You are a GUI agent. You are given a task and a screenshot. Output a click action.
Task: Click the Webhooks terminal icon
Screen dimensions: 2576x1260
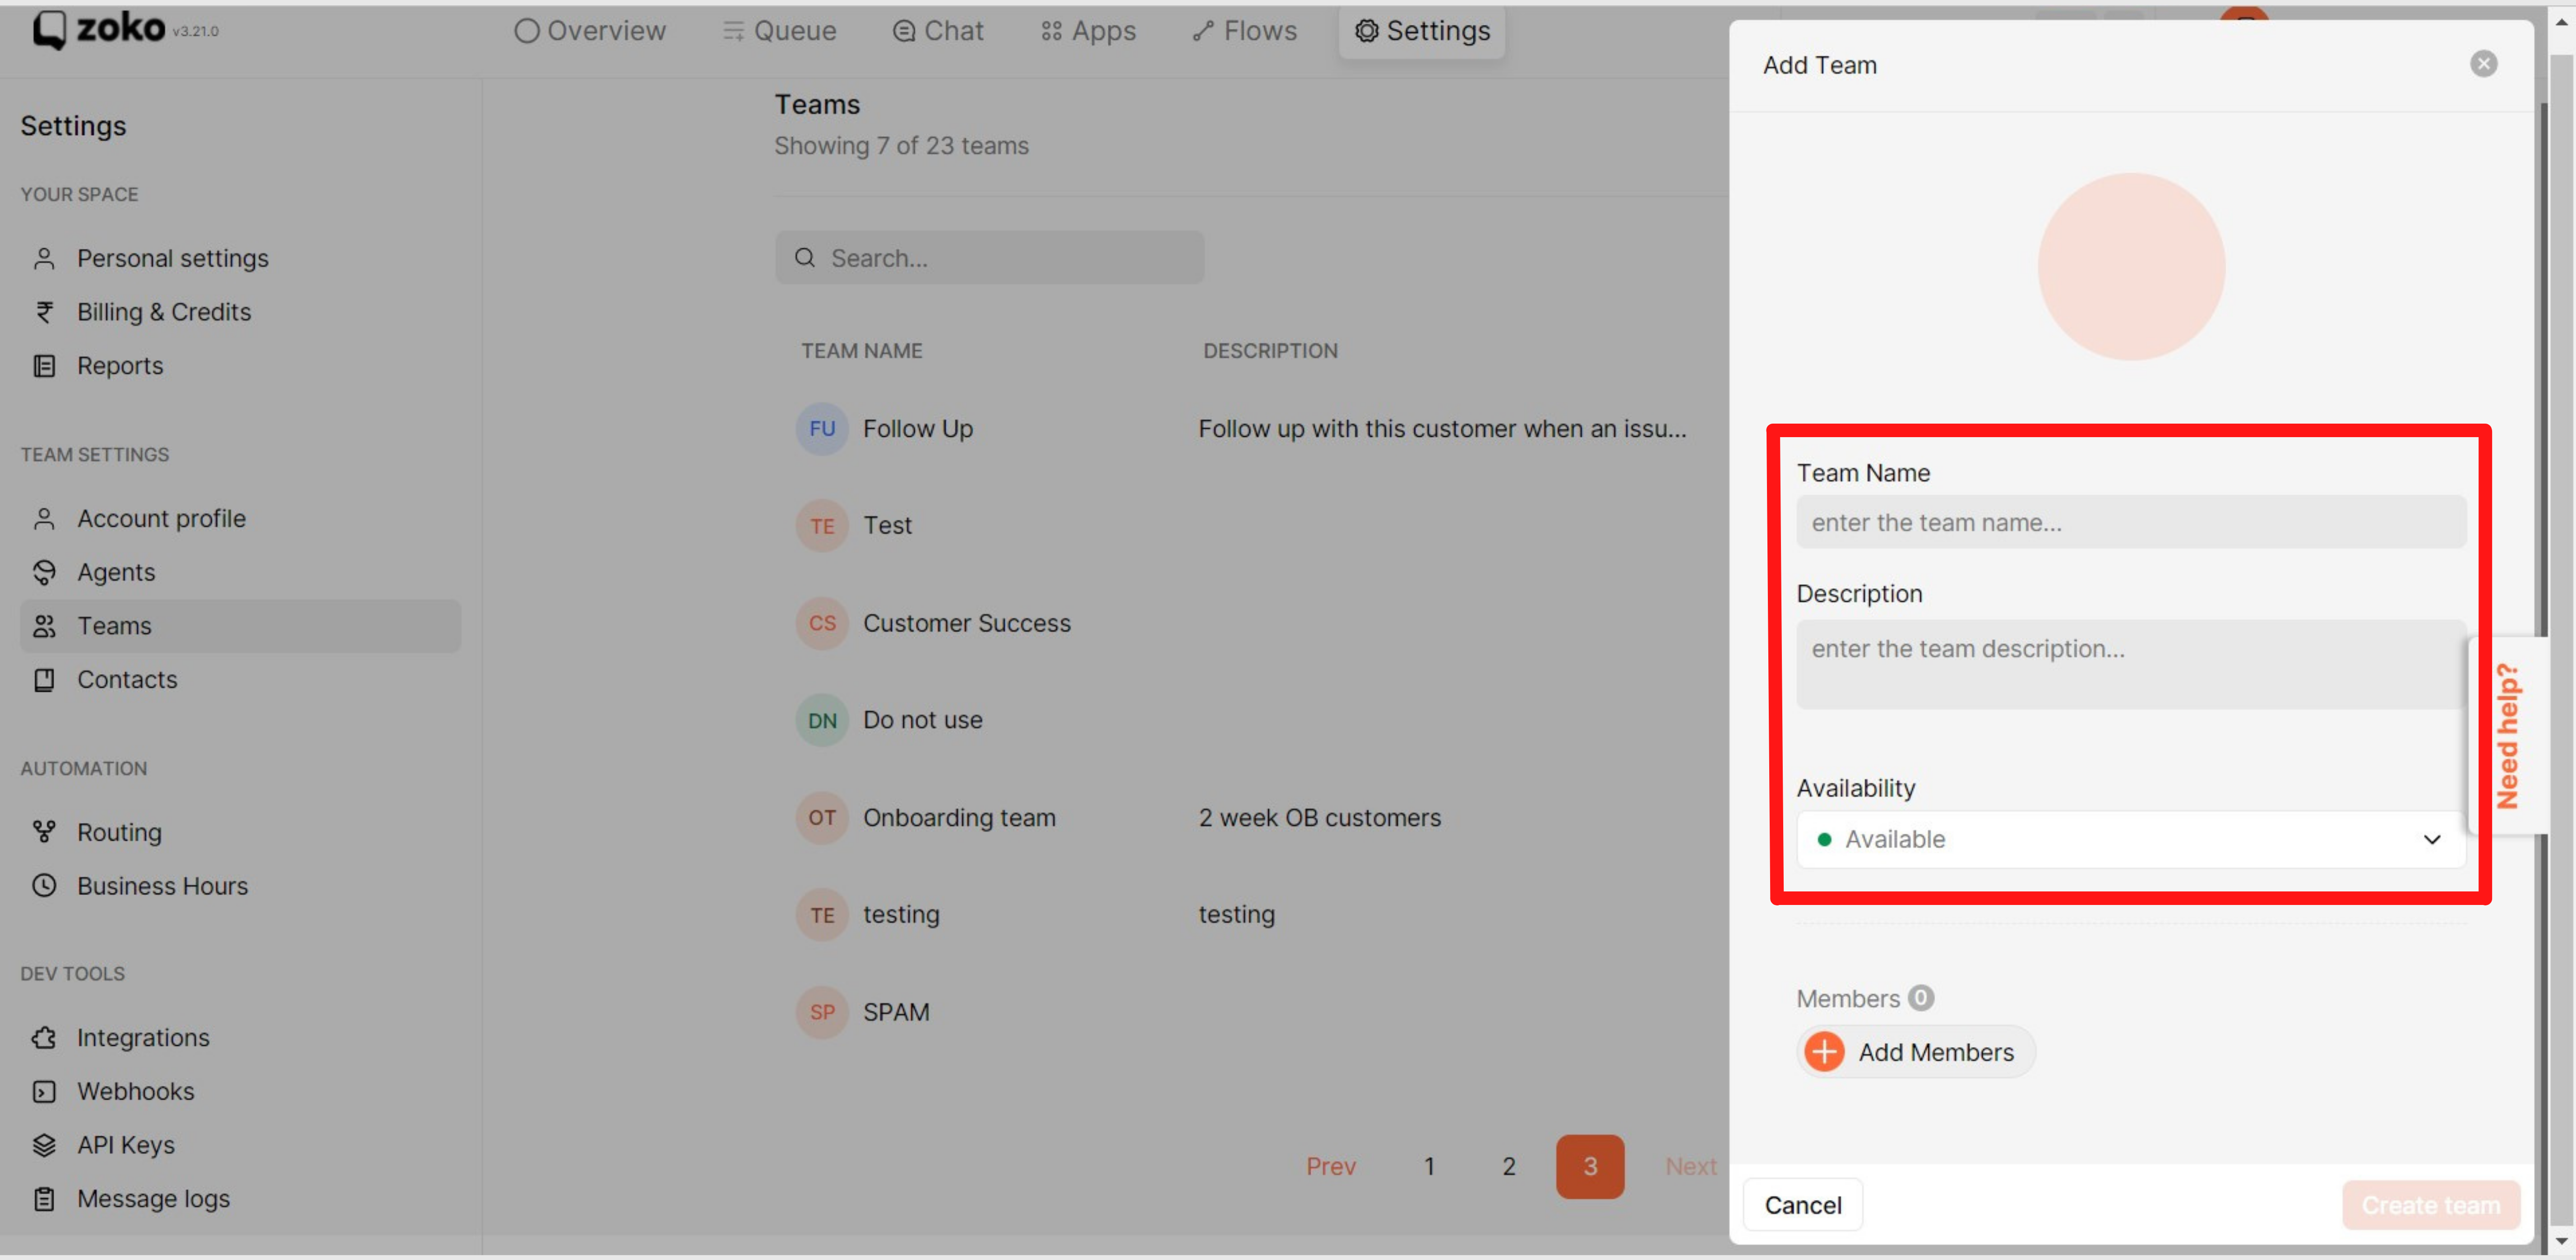pos(44,1092)
